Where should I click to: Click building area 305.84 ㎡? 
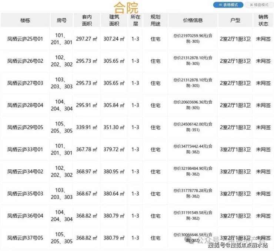click(x=114, y=105)
